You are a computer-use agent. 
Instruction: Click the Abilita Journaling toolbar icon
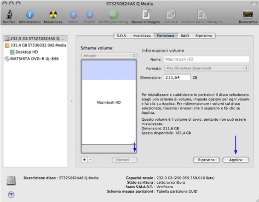tap(113, 14)
